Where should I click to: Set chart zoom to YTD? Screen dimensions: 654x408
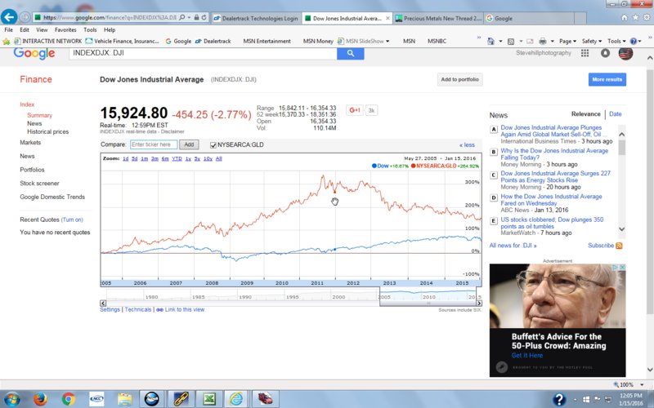177,158
